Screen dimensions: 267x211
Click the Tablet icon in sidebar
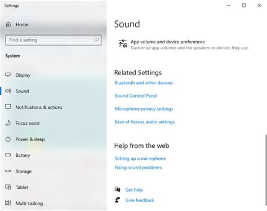pos(8,187)
